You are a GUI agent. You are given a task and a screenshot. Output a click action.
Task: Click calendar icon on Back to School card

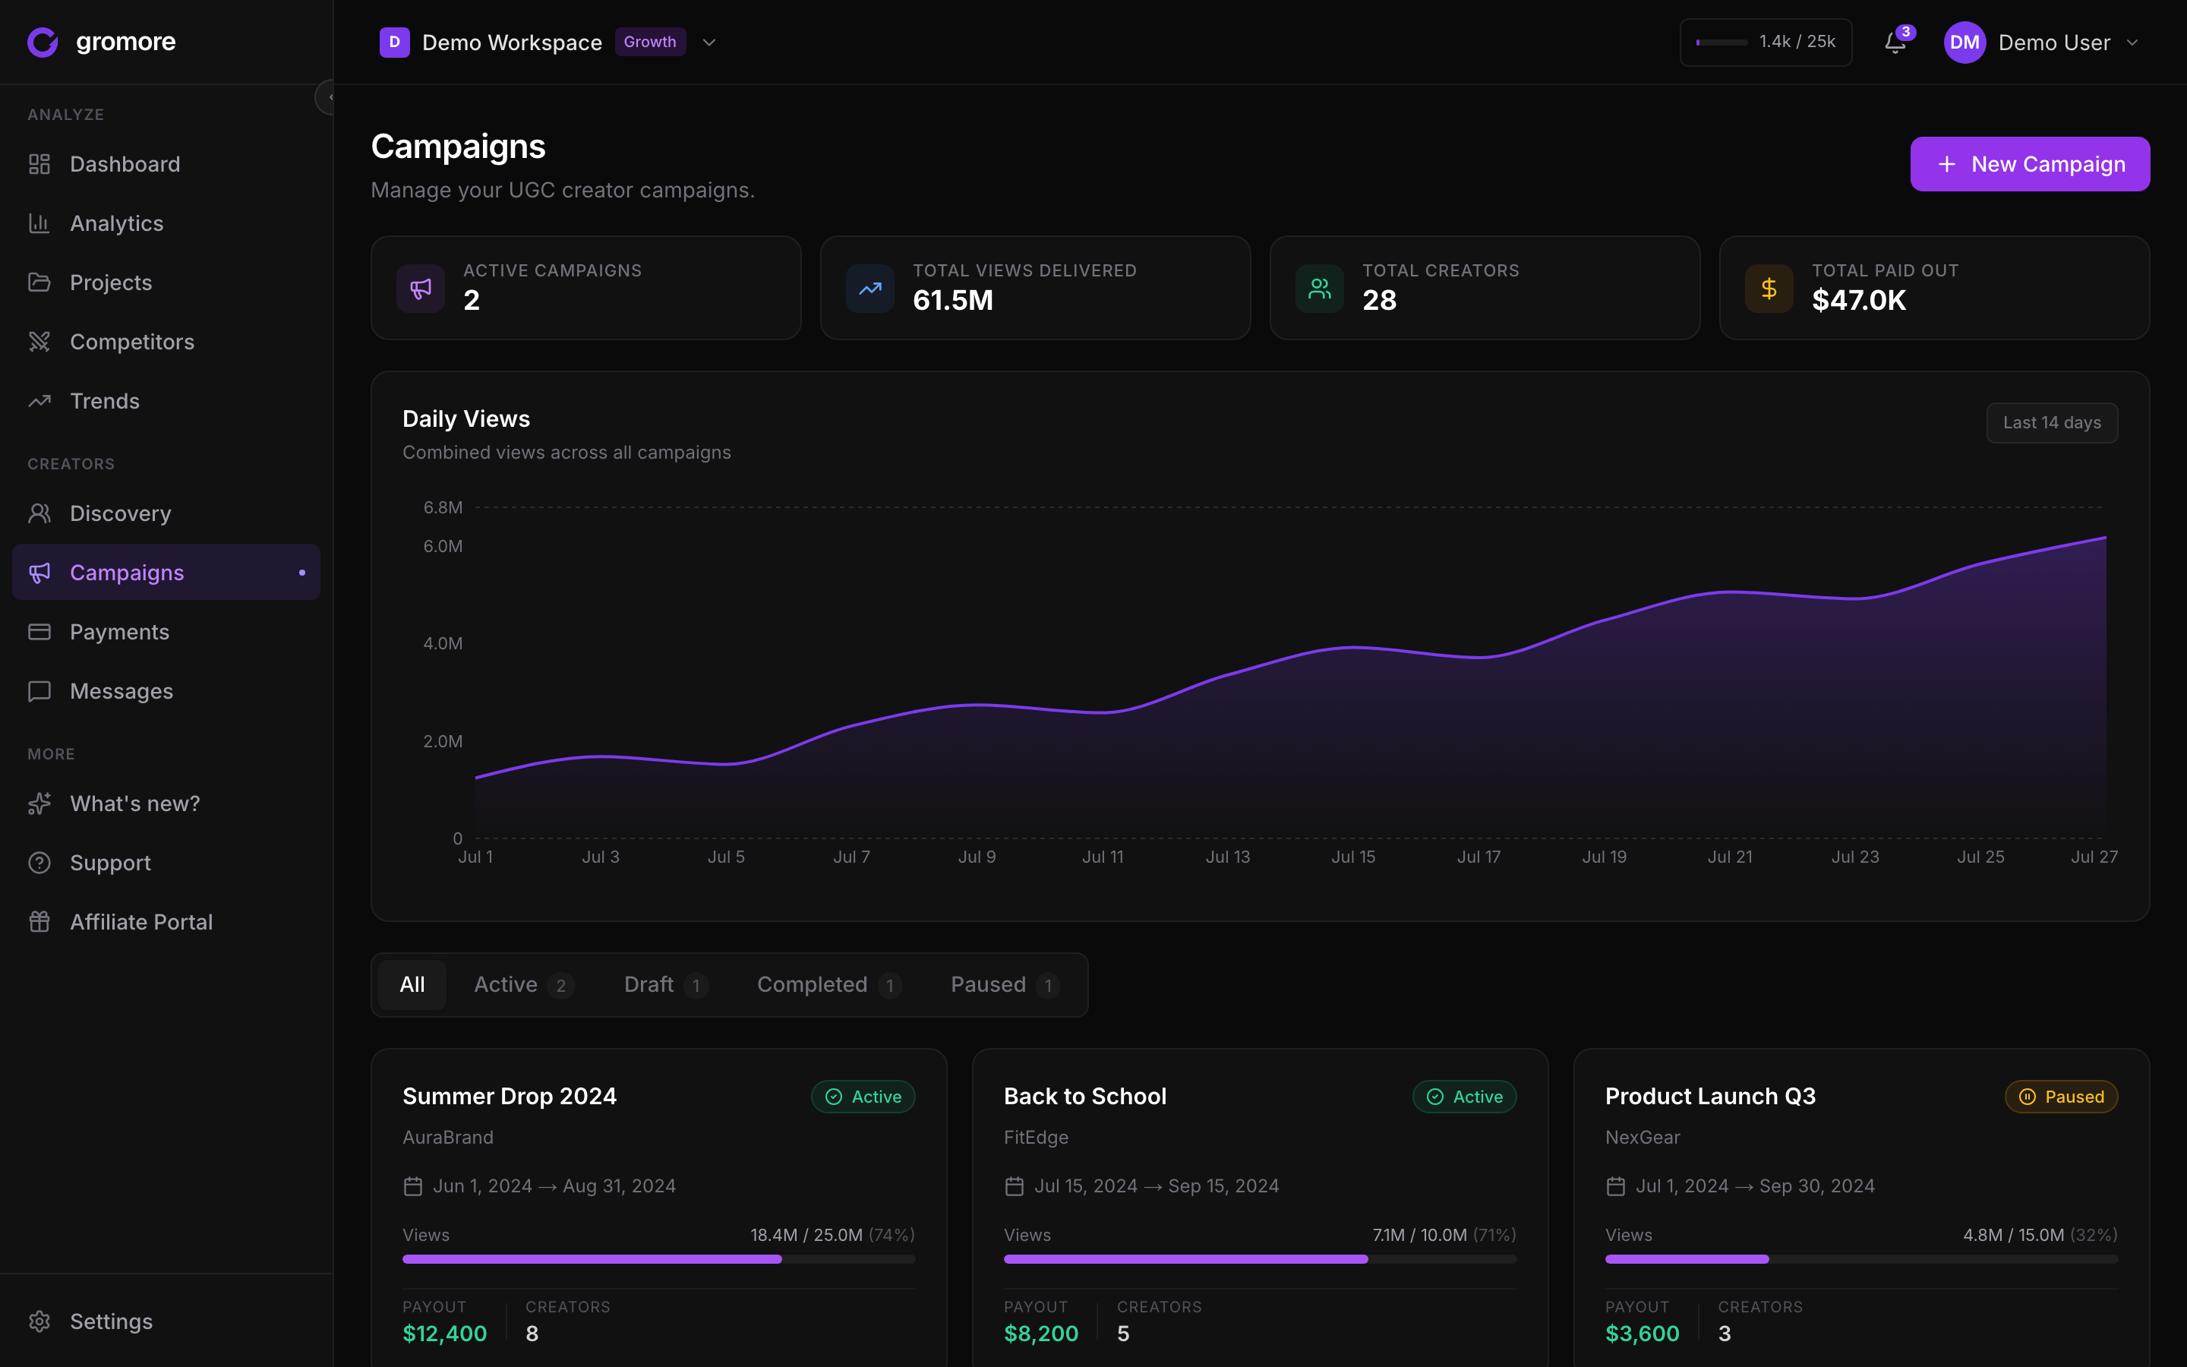tap(1014, 1186)
